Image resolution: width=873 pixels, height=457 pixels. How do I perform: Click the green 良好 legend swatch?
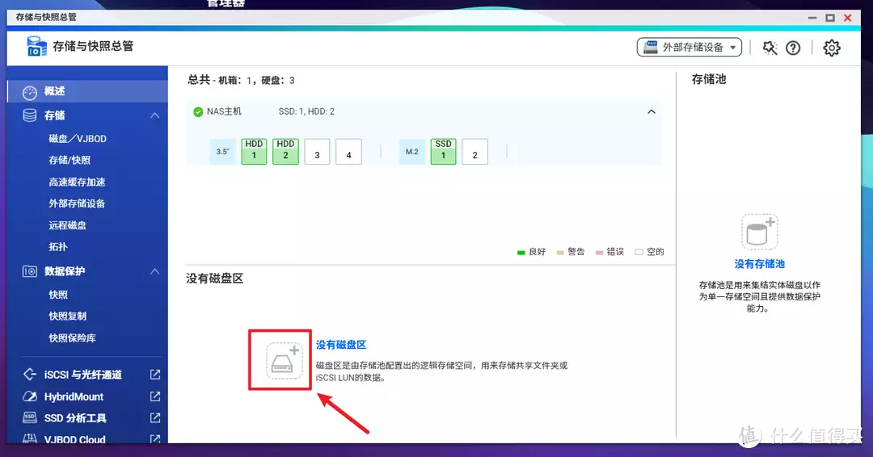click(521, 253)
